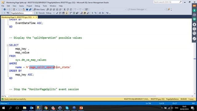The width and height of the screenshot is (197, 111).
Task: Click the Query Options icon
Action: click(x=63, y=13)
